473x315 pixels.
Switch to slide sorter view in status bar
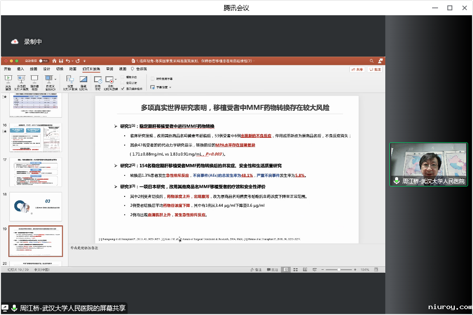pos(296,270)
